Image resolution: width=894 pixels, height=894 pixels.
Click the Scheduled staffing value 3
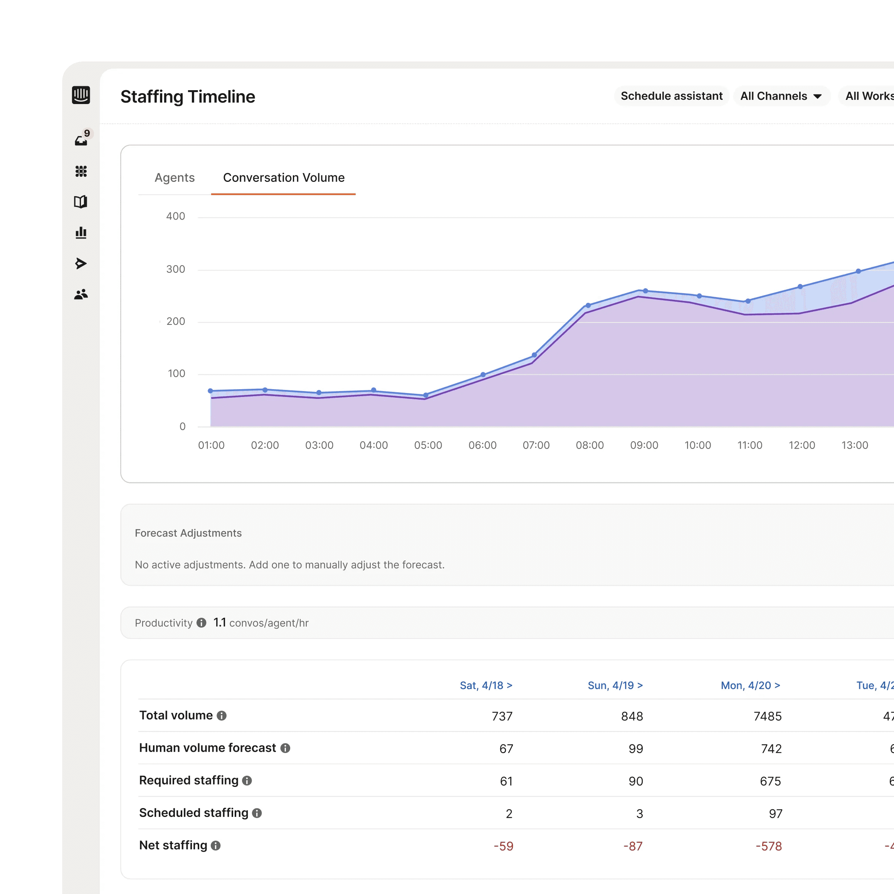click(640, 813)
